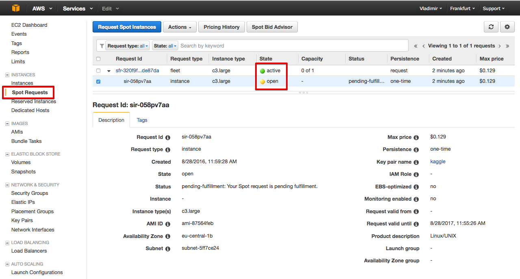
Task: Show info tooltip for AMI ID
Action: coord(168,224)
